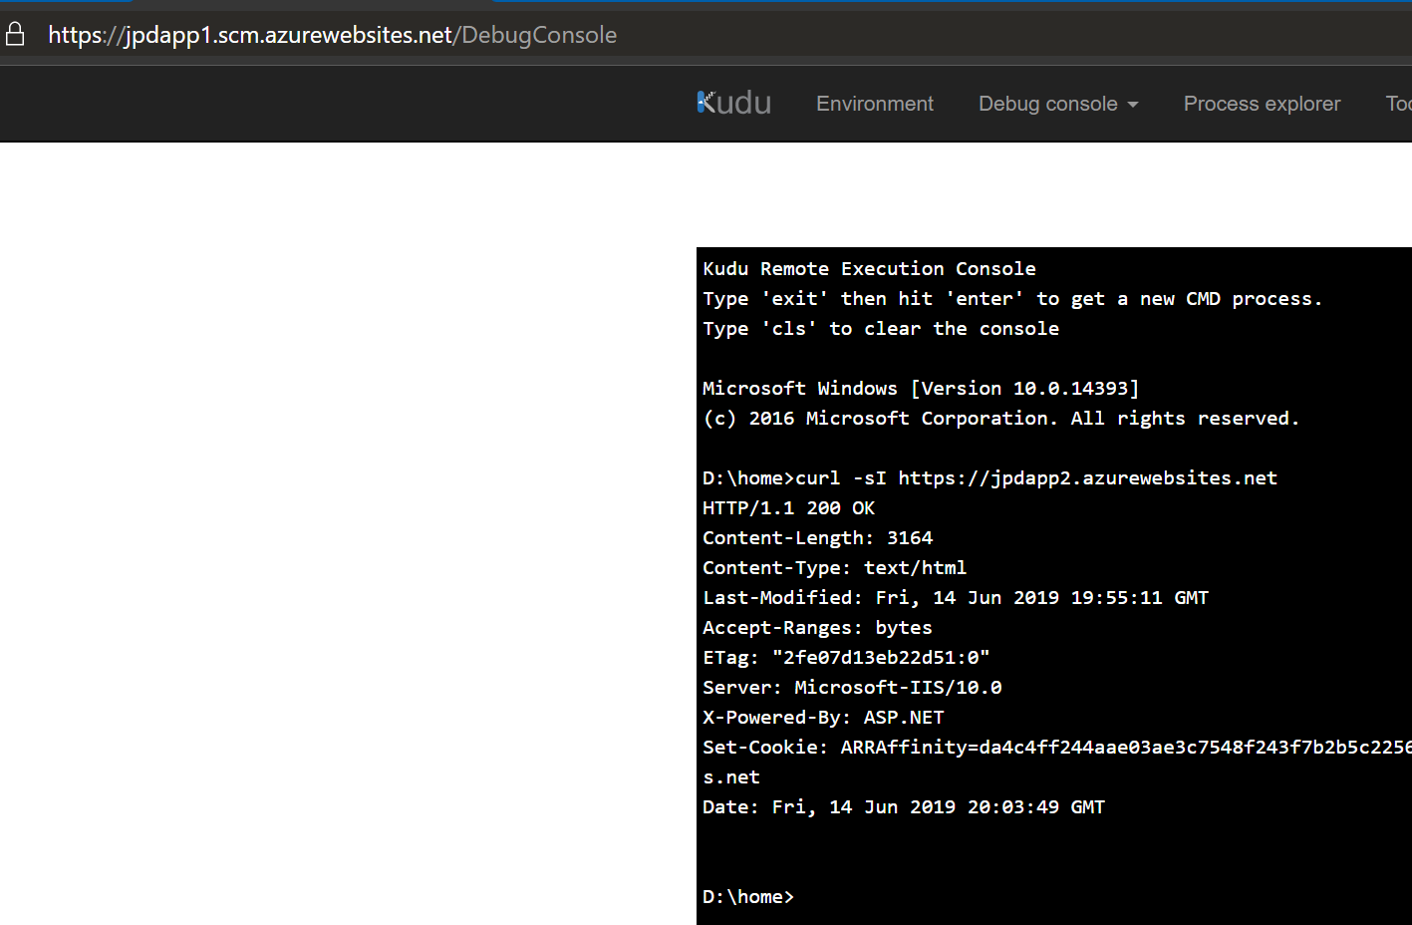The image size is (1412, 925).
Task: Click the URL address bar text
Action: (333, 35)
